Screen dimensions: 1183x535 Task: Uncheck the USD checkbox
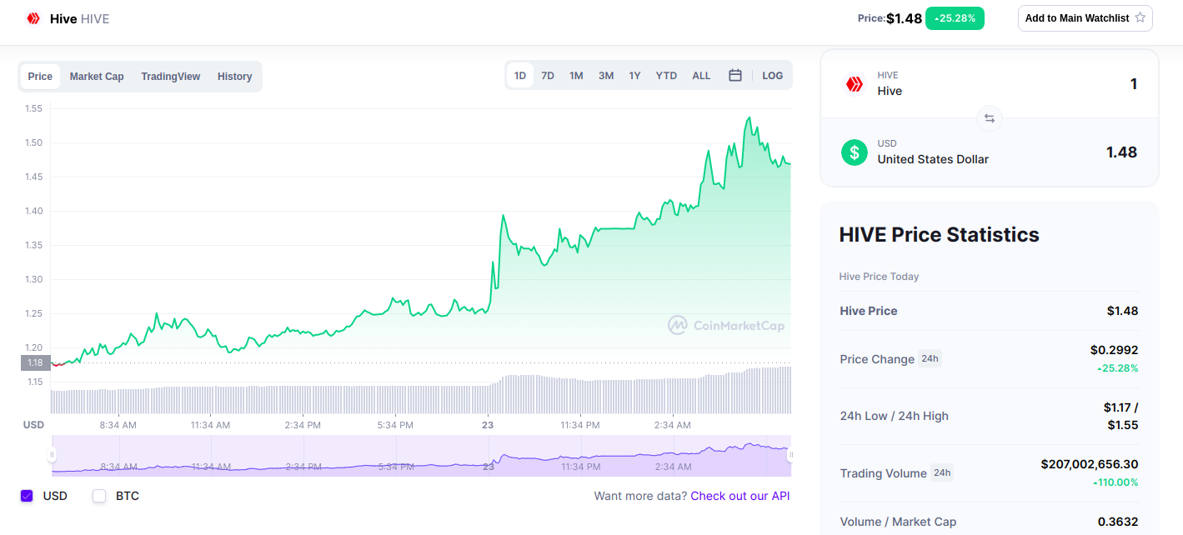(27, 496)
